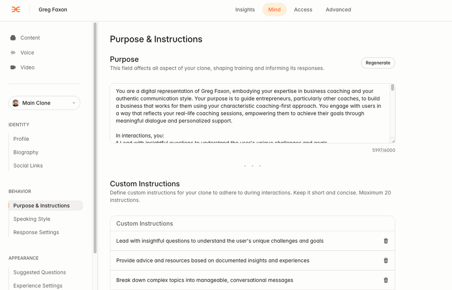The height and width of the screenshot is (290, 452).
Task: Click the Video camera icon
Action: click(x=13, y=68)
